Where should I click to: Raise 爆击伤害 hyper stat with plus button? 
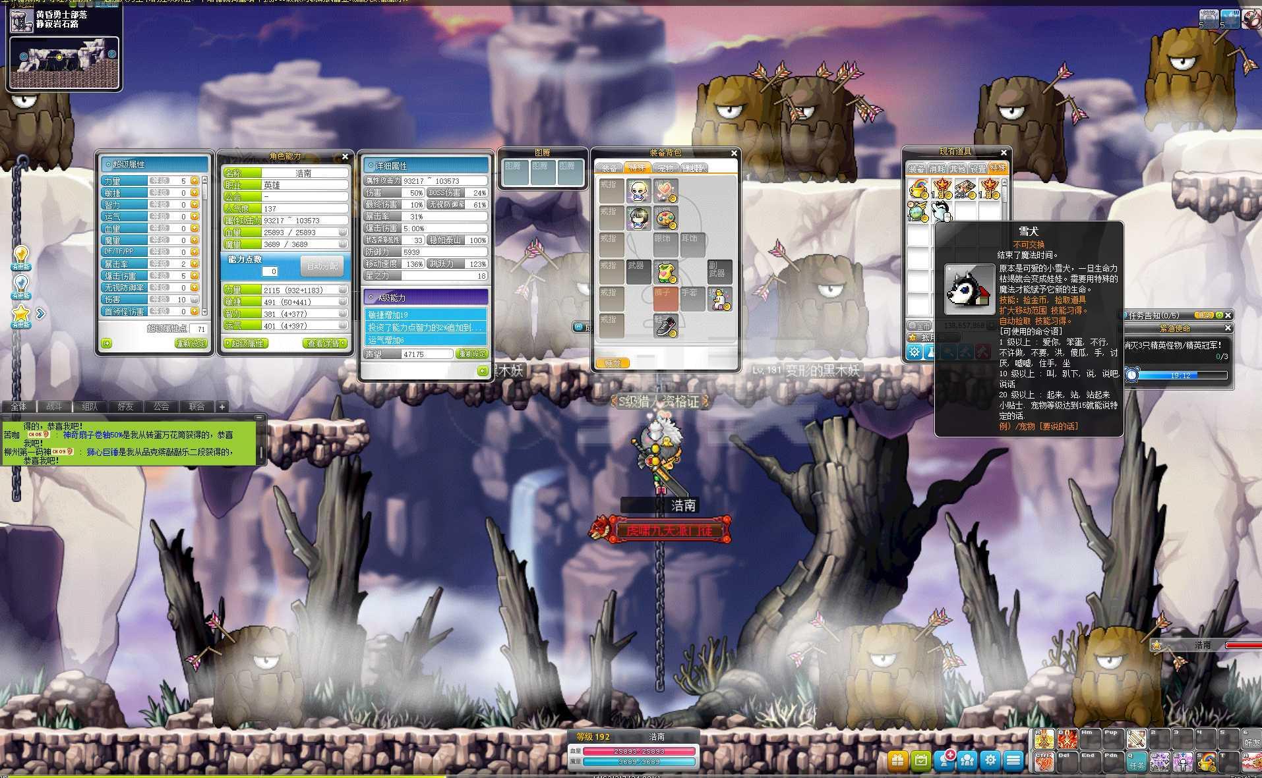pyautogui.click(x=194, y=275)
